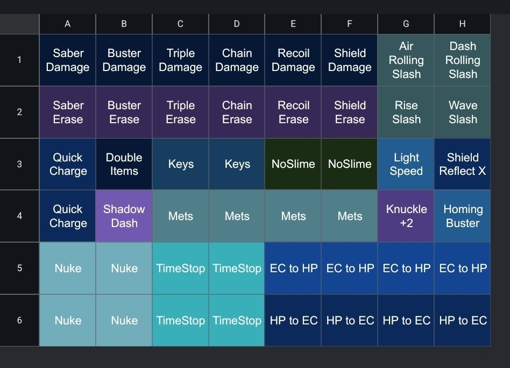
Task: Select row 5 header
Action: pos(19,268)
